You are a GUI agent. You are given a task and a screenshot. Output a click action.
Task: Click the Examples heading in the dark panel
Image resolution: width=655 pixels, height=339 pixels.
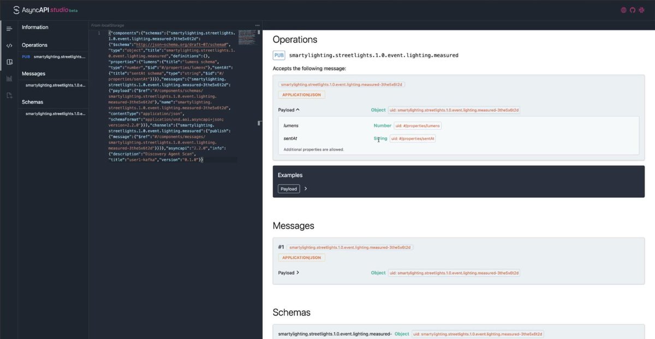[x=290, y=175]
